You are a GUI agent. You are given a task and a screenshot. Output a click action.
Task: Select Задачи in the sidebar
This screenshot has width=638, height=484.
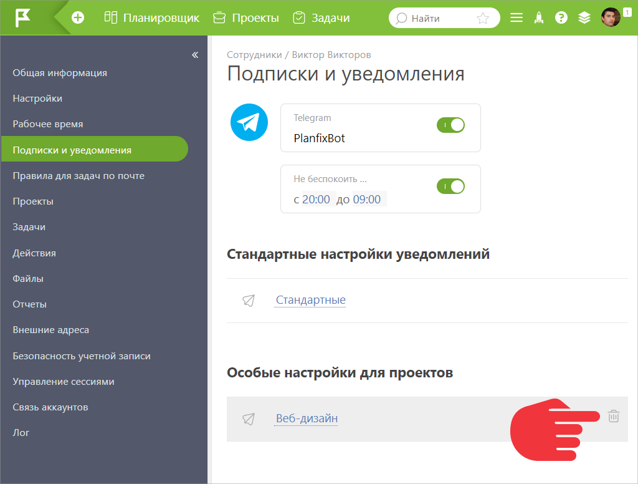(29, 227)
